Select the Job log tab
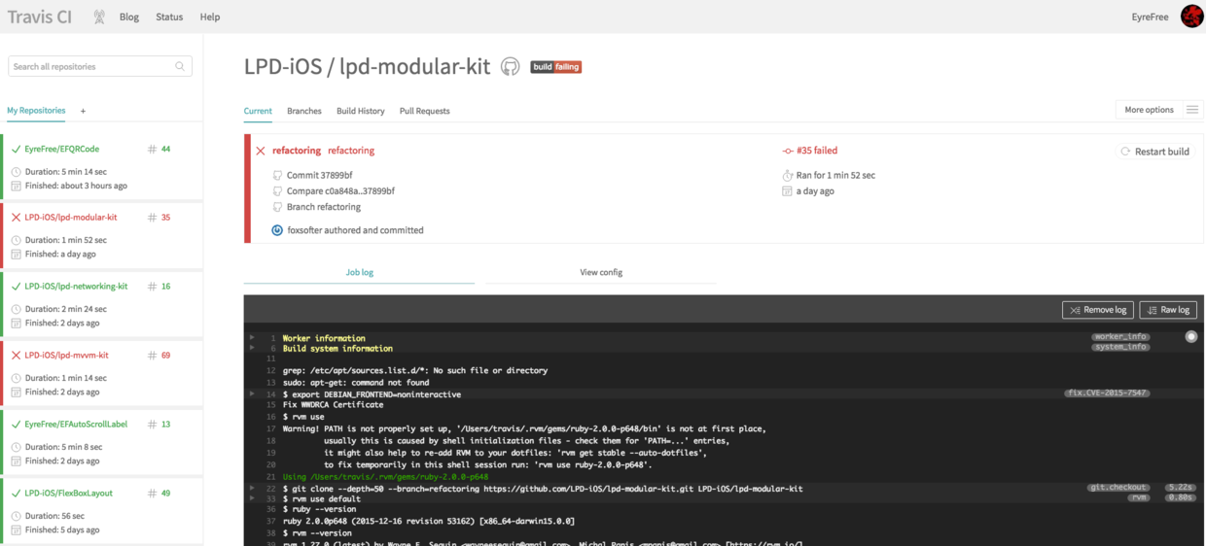 coord(360,272)
